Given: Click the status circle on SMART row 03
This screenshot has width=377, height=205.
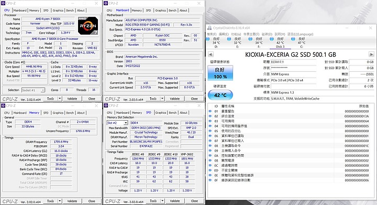Looking at the screenshot, I should [x=210, y=121].
